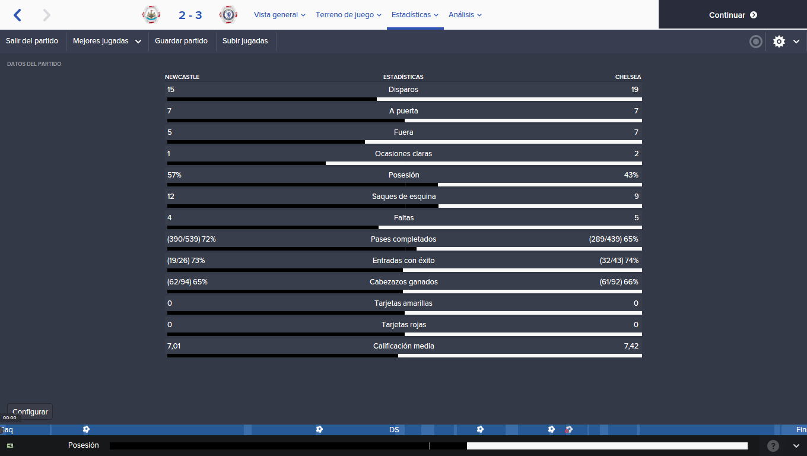Click Guardar partido
Screen dimensions: 807x456
181,42
